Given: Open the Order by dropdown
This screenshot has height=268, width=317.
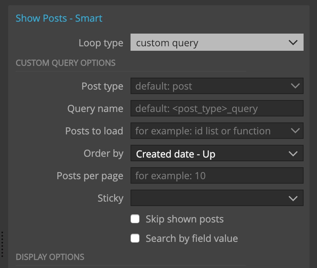Looking at the screenshot, I should tap(217, 153).
